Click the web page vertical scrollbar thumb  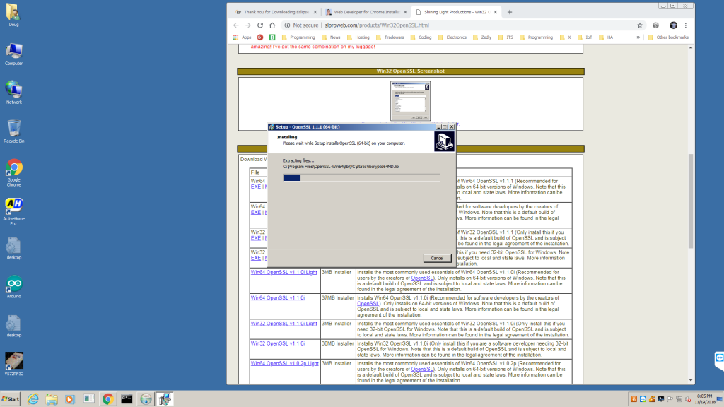click(x=691, y=201)
